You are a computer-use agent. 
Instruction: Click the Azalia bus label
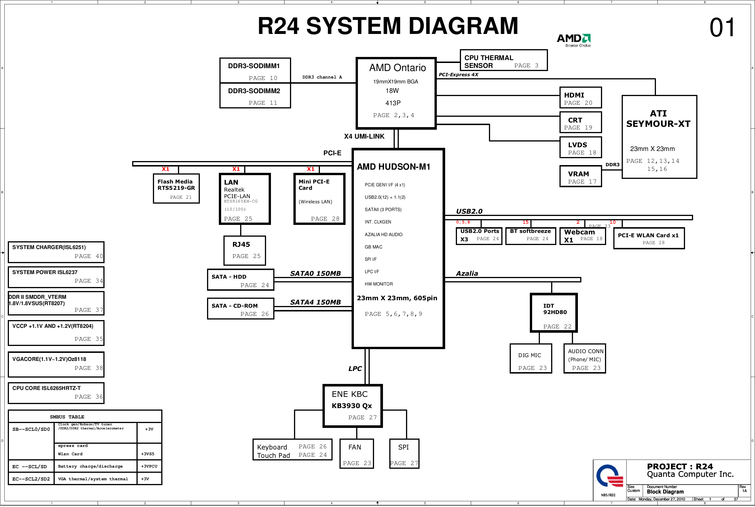(x=466, y=273)
